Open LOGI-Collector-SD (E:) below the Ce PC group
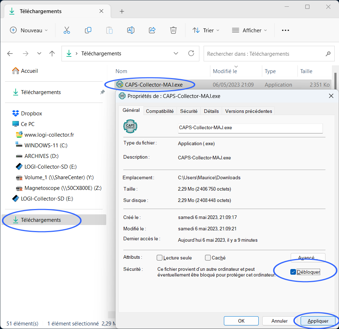 point(43,199)
